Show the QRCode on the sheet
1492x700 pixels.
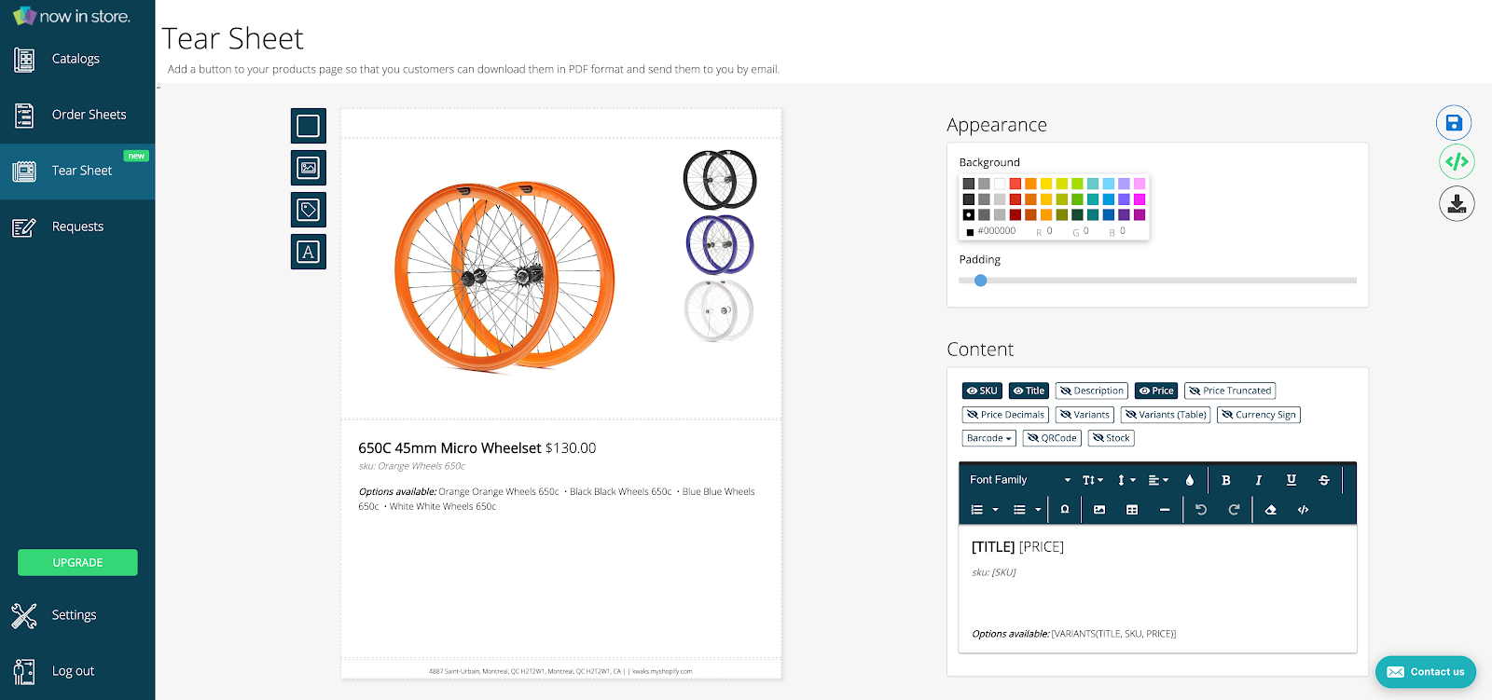click(1052, 438)
